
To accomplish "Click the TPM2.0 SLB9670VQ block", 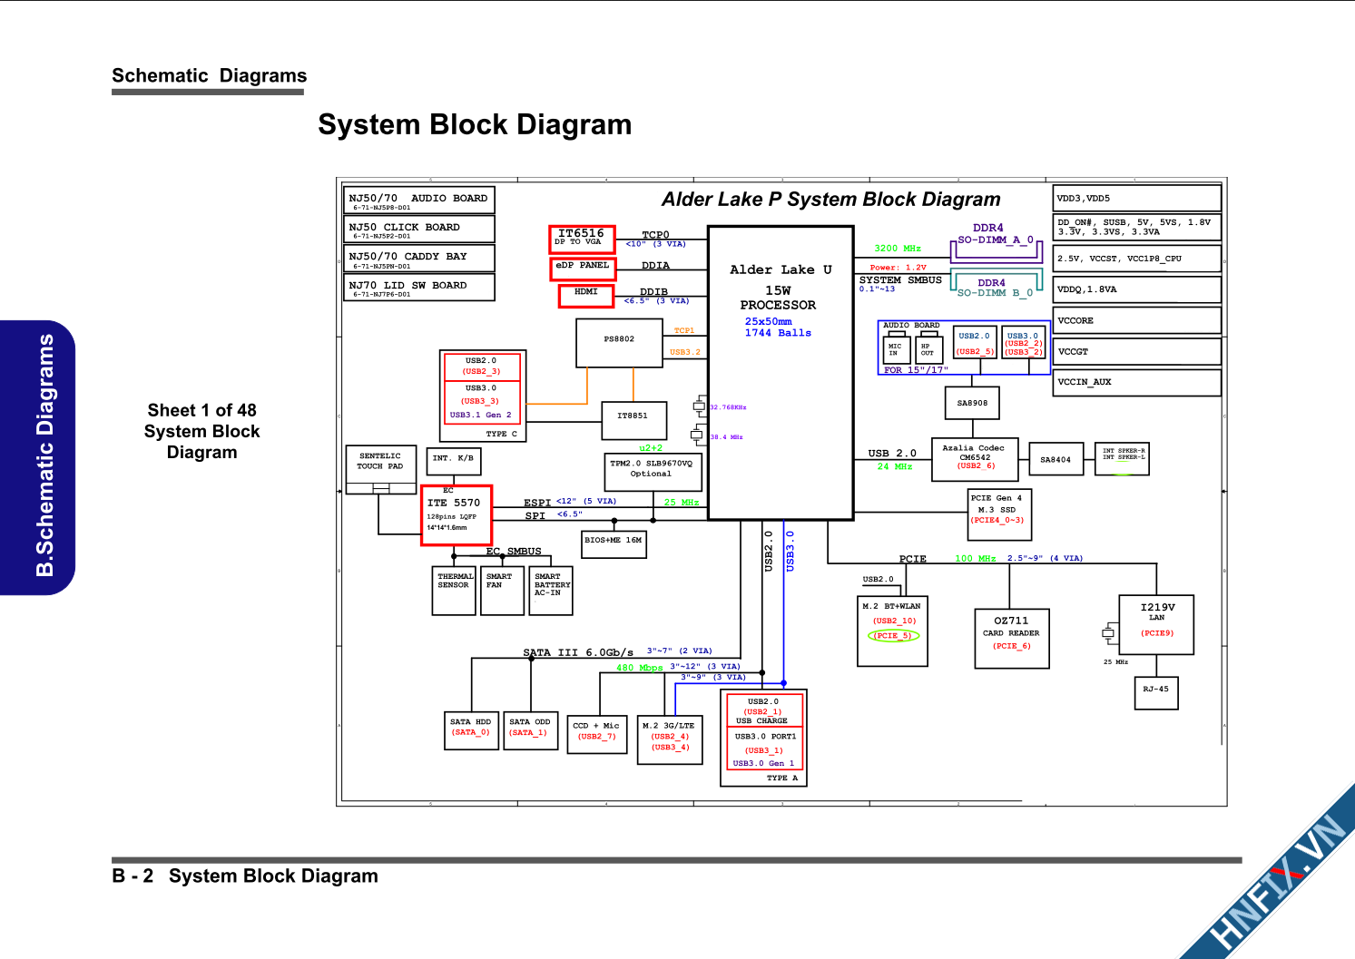I will pos(651,471).
